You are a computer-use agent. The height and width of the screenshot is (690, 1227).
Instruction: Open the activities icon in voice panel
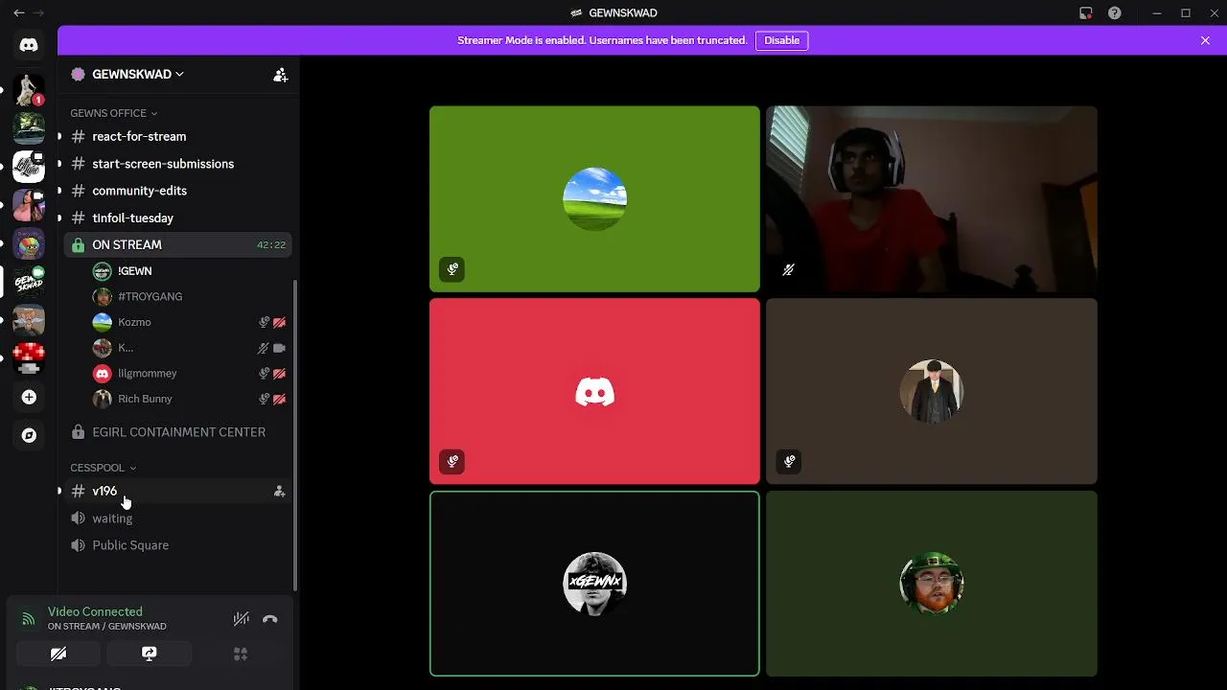click(x=241, y=654)
